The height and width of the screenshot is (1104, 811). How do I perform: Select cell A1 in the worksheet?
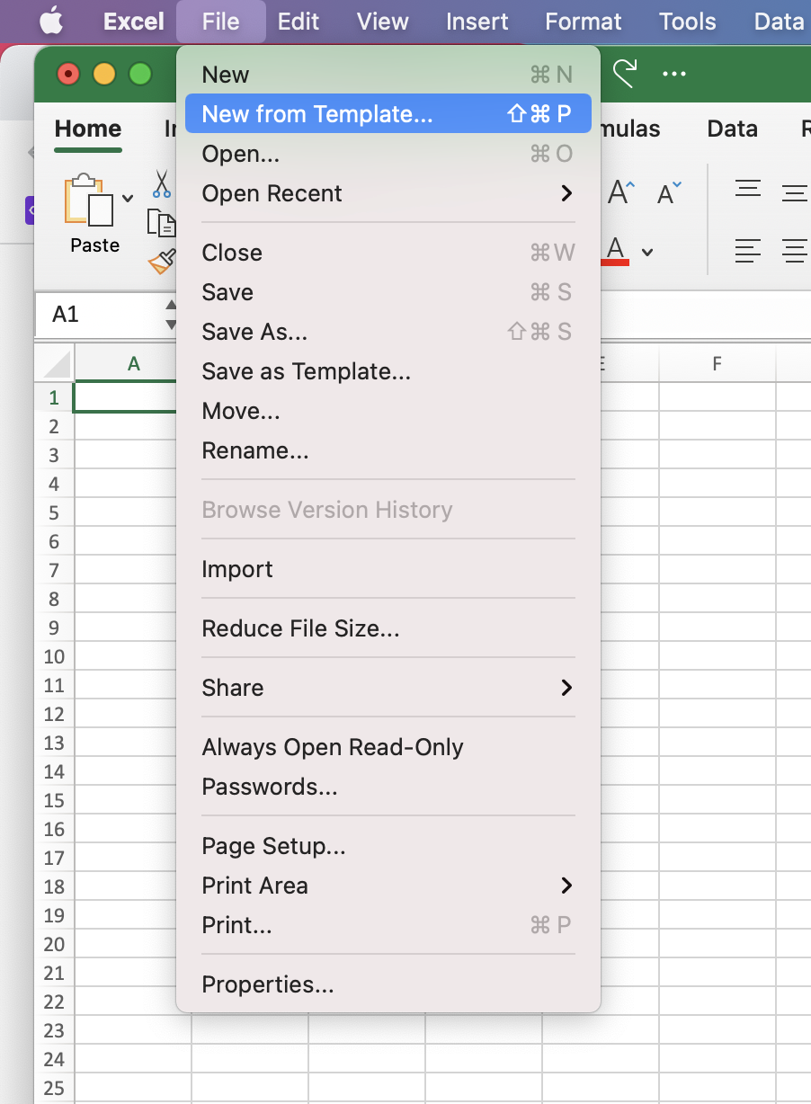pos(126,397)
